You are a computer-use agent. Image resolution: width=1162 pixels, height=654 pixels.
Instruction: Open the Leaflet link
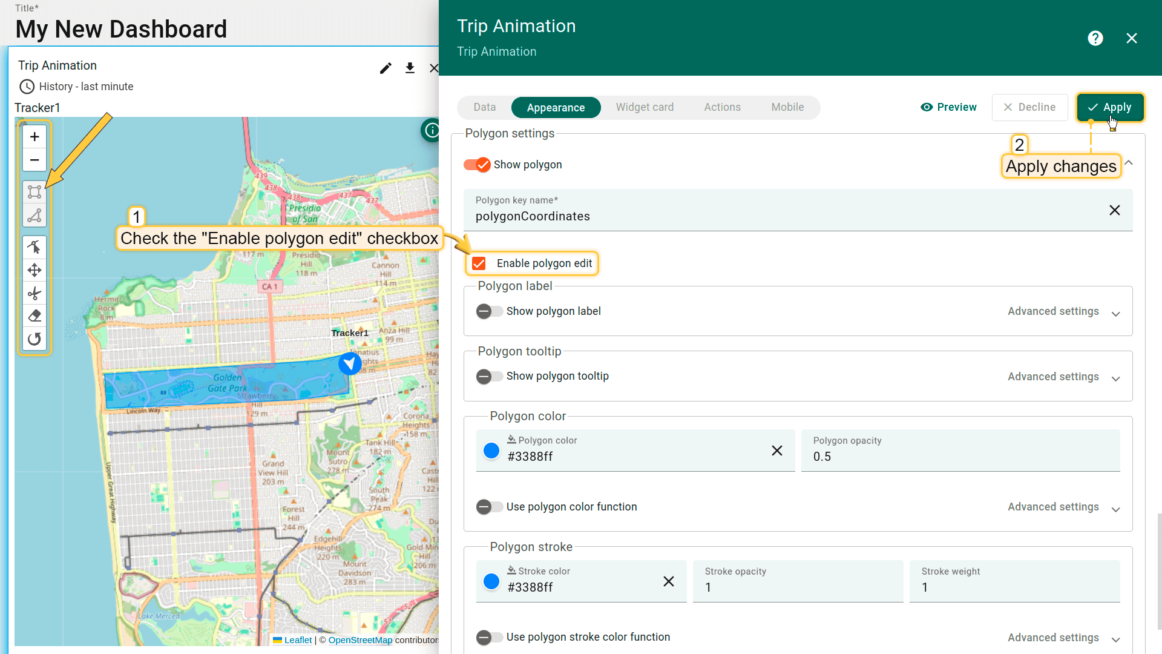click(298, 640)
